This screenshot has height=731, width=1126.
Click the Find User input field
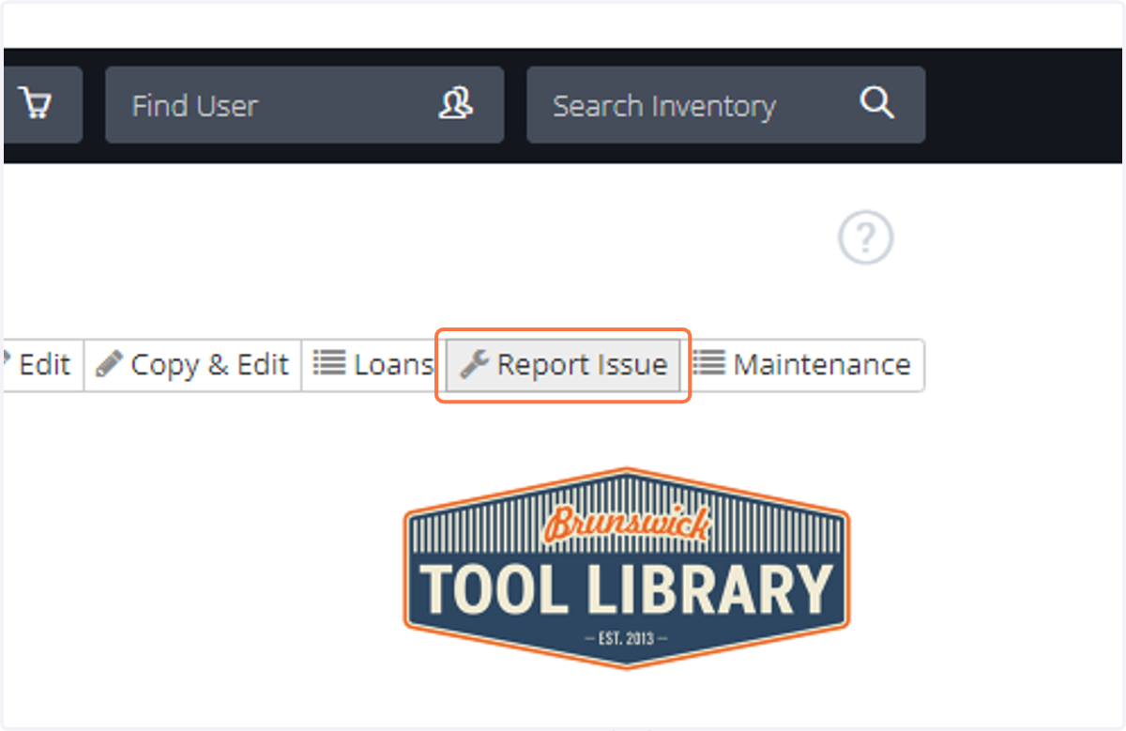[x=304, y=105]
